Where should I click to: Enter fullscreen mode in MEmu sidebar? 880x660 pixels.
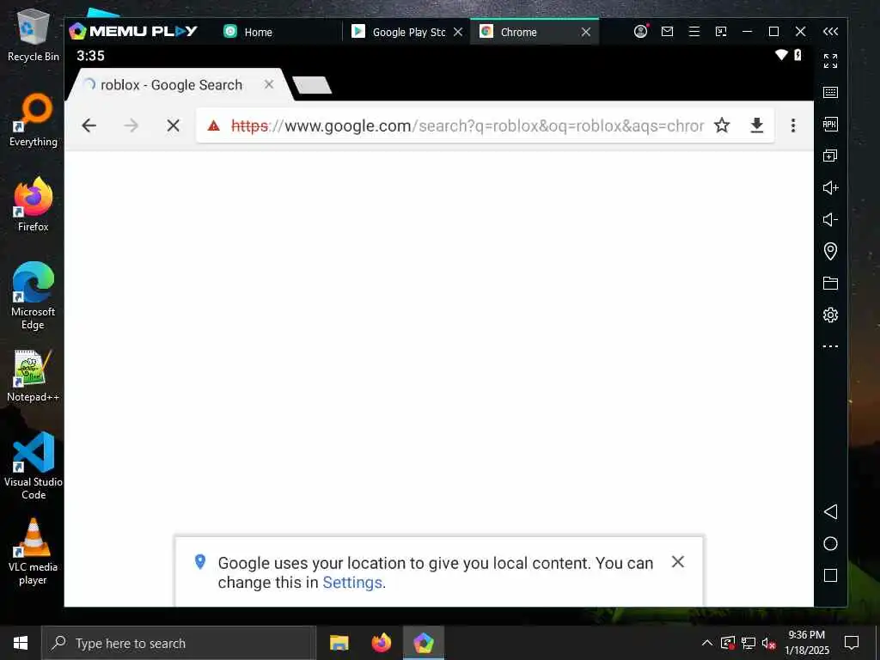(x=830, y=61)
